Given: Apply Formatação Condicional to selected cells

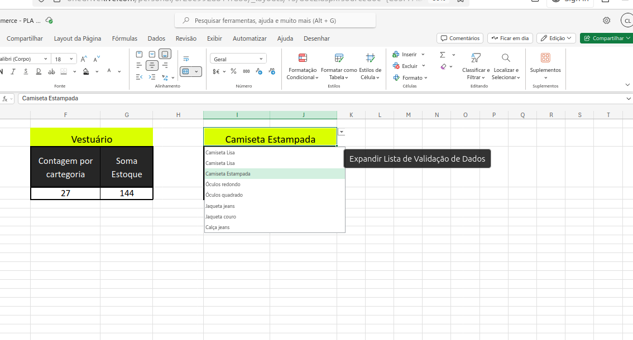Looking at the screenshot, I should (302, 66).
